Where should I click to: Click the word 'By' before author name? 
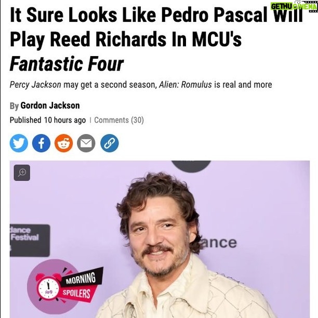(14, 106)
